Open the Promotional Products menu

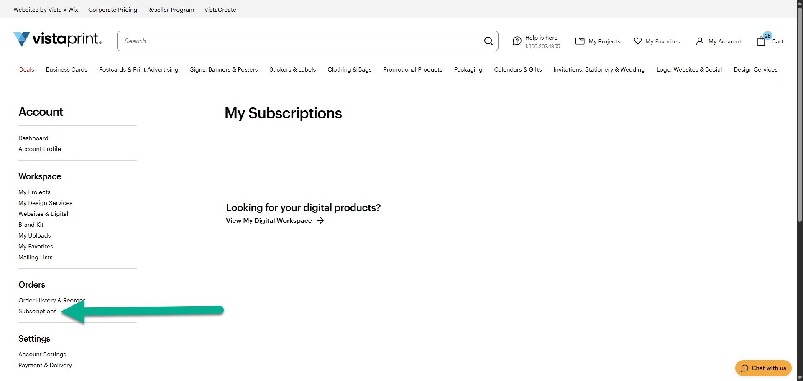click(x=412, y=69)
